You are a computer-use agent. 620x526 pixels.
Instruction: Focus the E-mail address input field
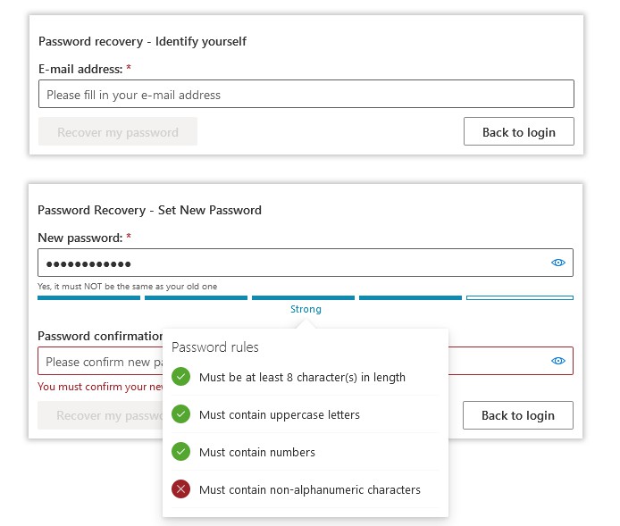click(x=306, y=95)
